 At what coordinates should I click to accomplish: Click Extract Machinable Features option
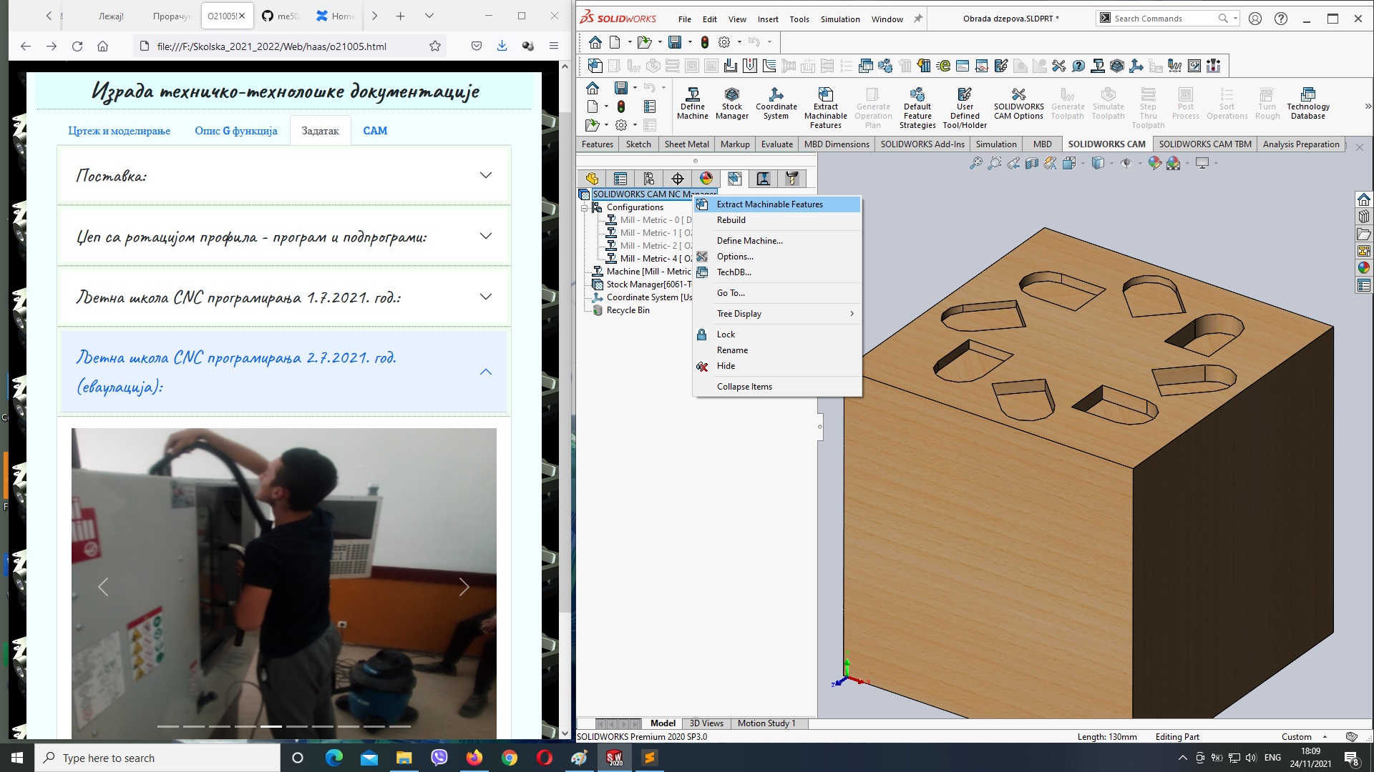769,204
